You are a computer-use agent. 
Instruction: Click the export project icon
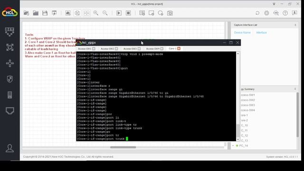click(54, 13)
